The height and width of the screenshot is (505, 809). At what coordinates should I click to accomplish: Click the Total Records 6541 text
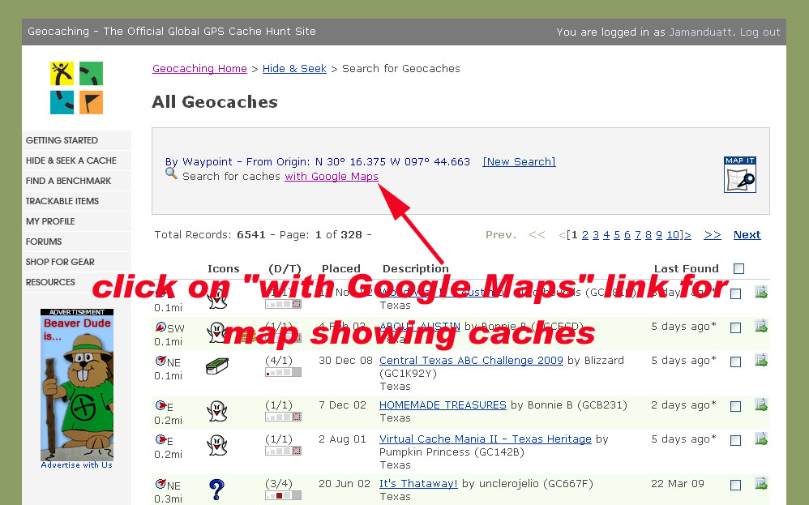210,235
